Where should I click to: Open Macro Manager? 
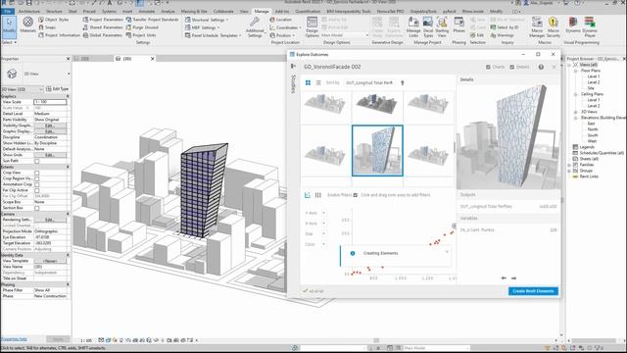point(537,27)
